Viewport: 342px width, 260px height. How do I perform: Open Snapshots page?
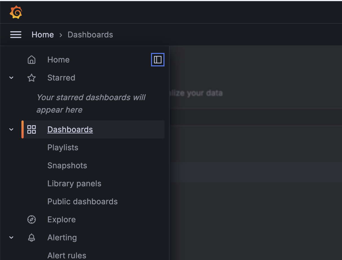[x=67, y=165]
